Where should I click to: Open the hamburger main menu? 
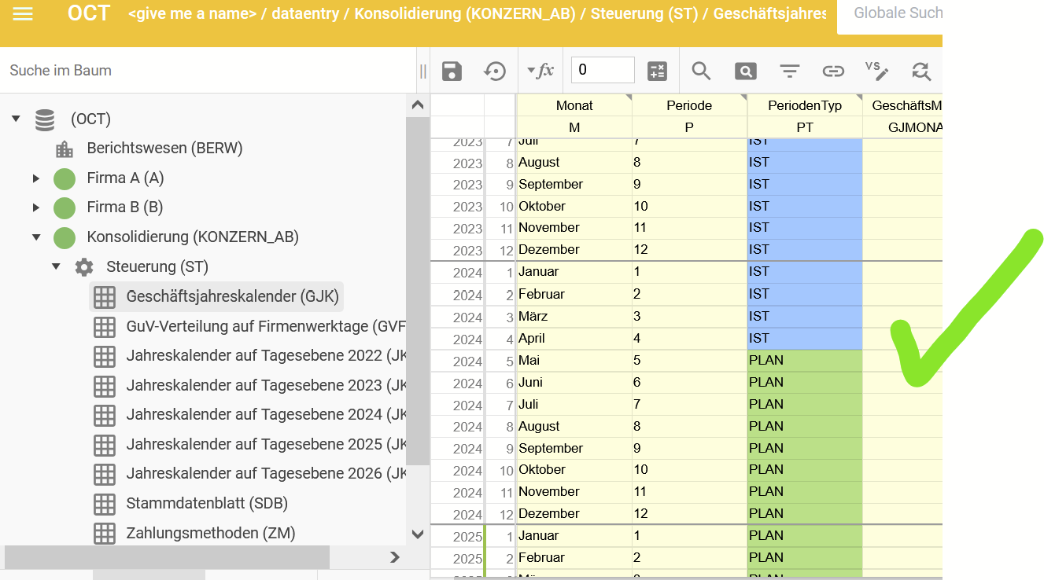pyautogui.click(x=23, y=14)
